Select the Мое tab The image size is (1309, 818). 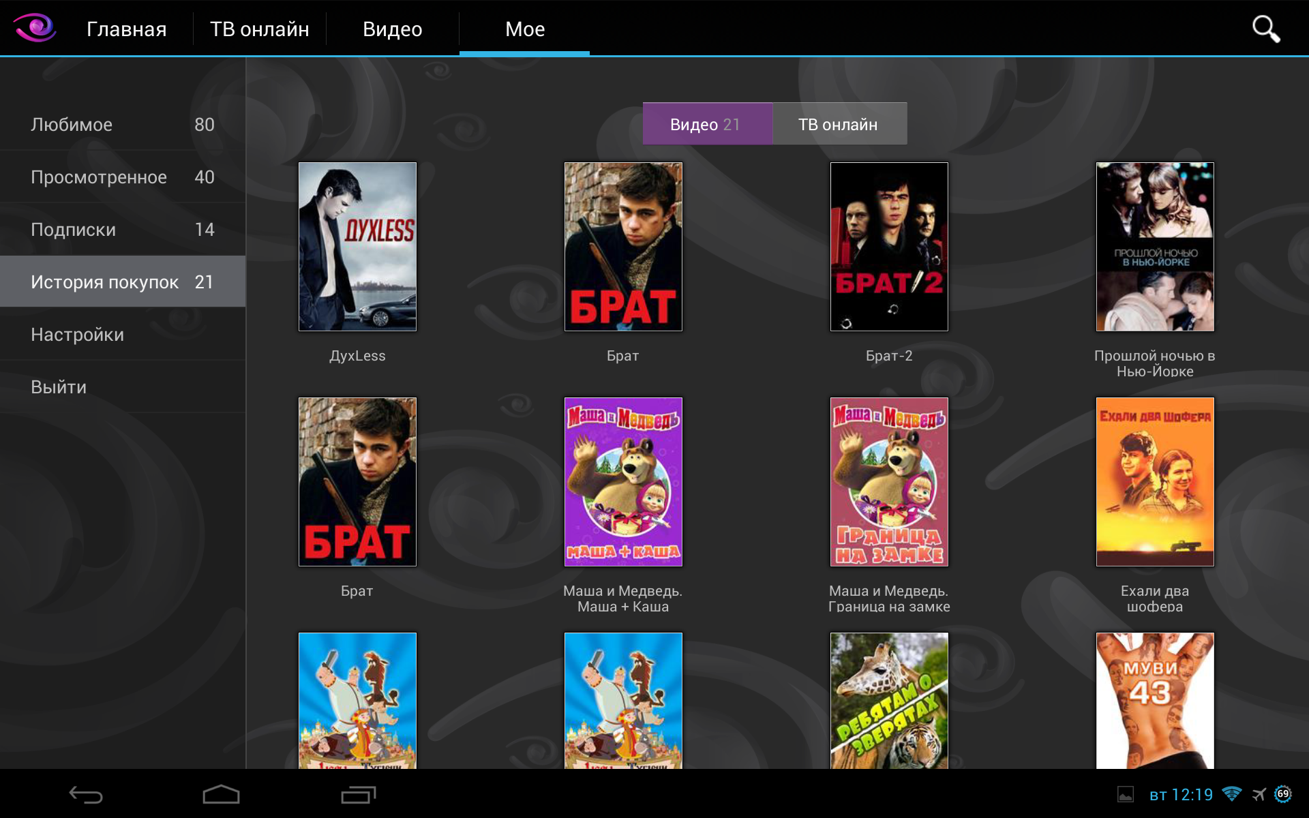pyautogui.click(x=524, y=29)
